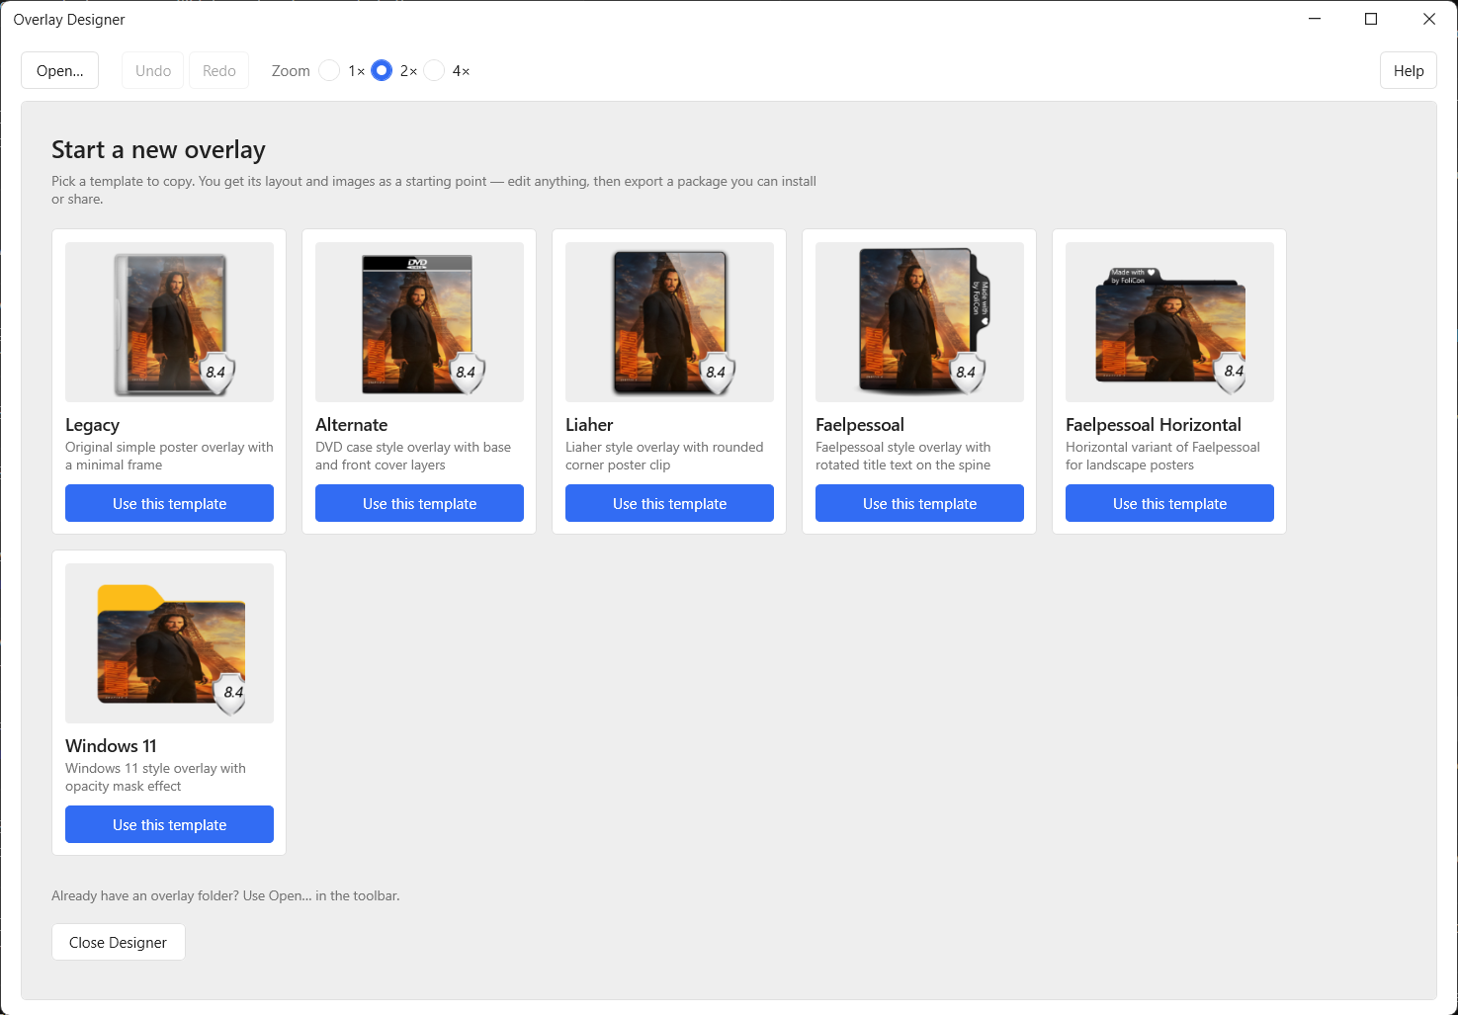Click the Faelpessoal Horizontal preview thumbnail
This screenshot has width=1458, height=1015.
(x=1169, y=322)
